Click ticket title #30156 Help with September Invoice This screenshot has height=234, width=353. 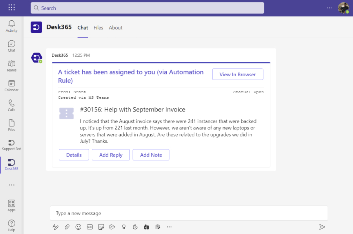(133, 110)
